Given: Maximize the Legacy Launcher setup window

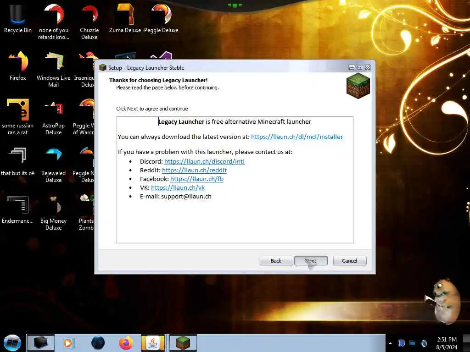Looking at the screenshot, I should coord(360,68).
